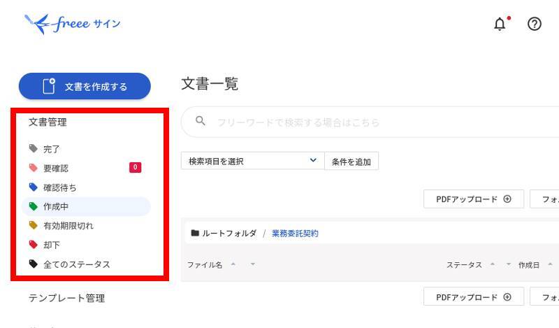
Task: Open the テンプレート管理 section
Action: pyautogui.click(x=66, y=298)
